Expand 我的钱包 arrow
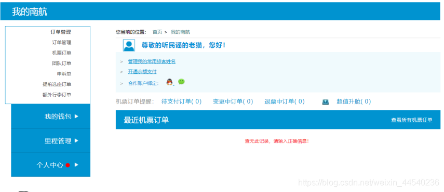The height and width of the screenshot is (192, 444). 76,116
